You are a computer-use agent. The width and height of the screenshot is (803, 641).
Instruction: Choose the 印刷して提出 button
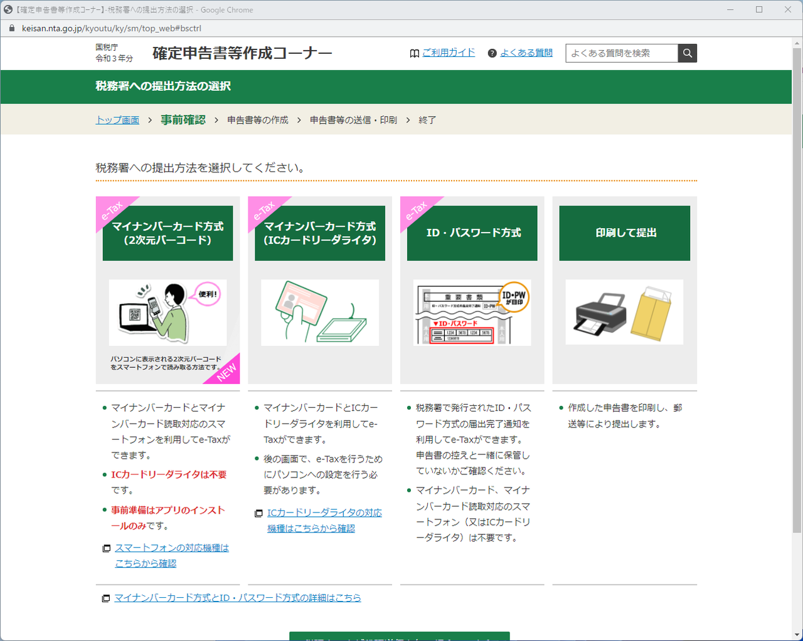click(625, 233)
